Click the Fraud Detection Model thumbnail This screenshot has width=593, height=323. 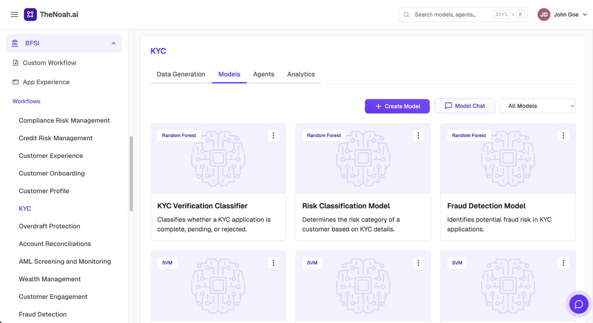[x=508, y=158]
